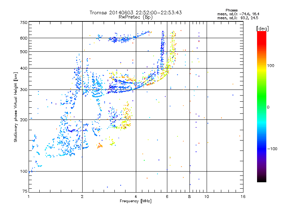Screen dimensions: 286x214
Task: Click the 'Phases' header label
Action: pos(231,10)
